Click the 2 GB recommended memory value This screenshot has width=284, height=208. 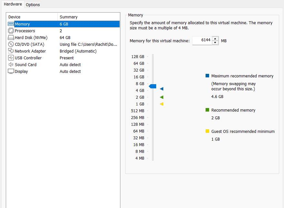click(216, 118)
